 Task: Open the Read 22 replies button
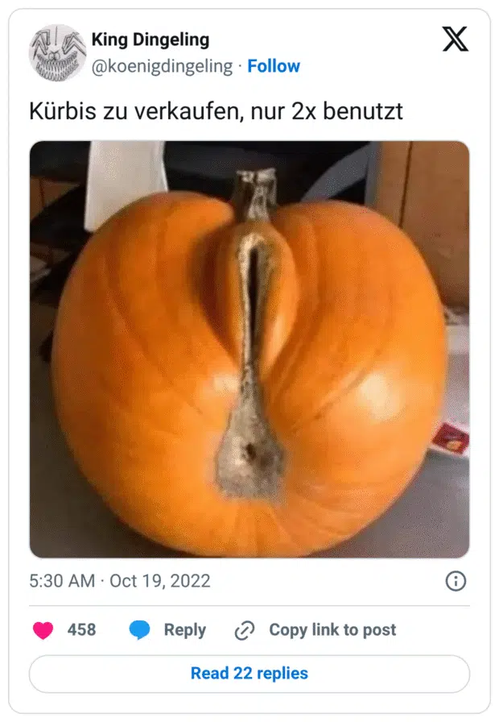249,673
